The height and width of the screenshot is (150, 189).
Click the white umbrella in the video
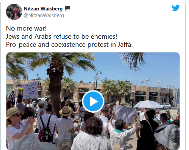148,104
